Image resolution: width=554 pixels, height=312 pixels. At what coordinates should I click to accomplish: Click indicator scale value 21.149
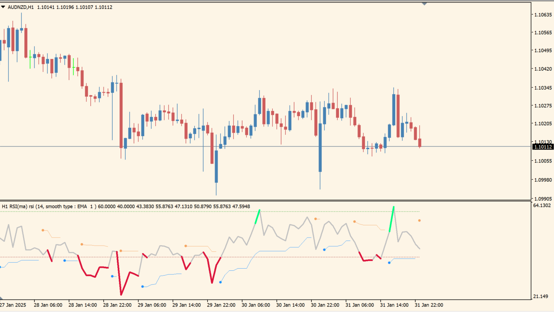541,296
